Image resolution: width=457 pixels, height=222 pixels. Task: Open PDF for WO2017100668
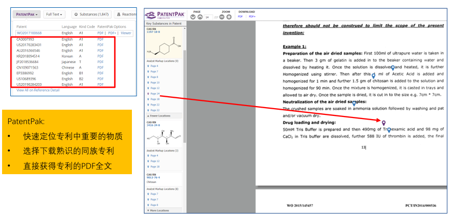click(x=100, y=33)
